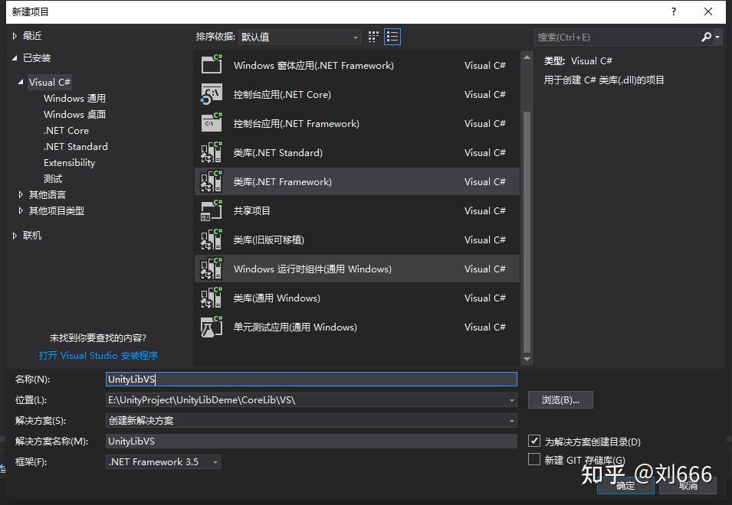The width and height of the screenshot is (732, 505).
Task: Switch to medium icons list view
Action: (392, 37)
